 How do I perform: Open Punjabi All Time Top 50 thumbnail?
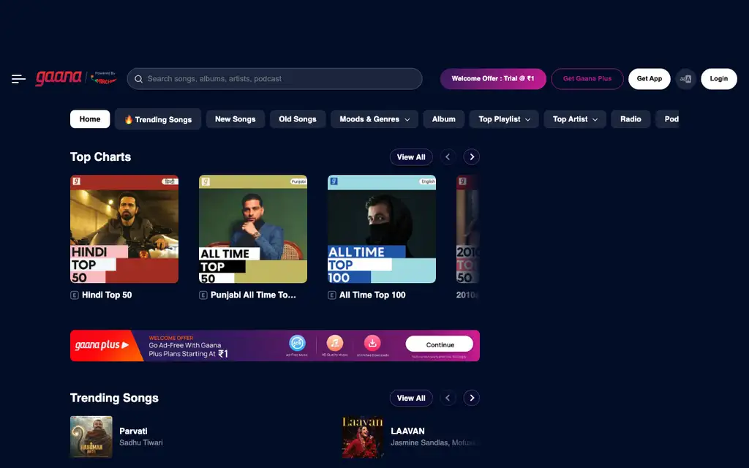click(253, 229)
